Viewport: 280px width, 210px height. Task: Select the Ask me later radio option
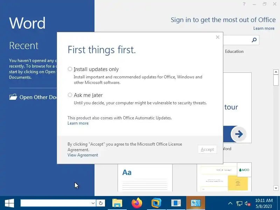point(70,95)
